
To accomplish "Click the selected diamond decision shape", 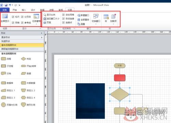I will click(x=120, y=94).
